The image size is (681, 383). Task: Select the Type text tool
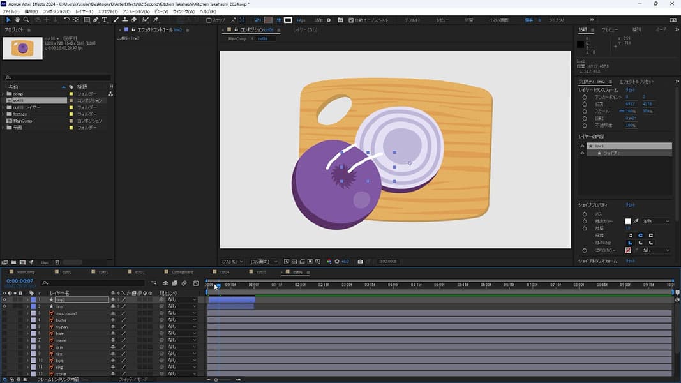pos(105,20)
